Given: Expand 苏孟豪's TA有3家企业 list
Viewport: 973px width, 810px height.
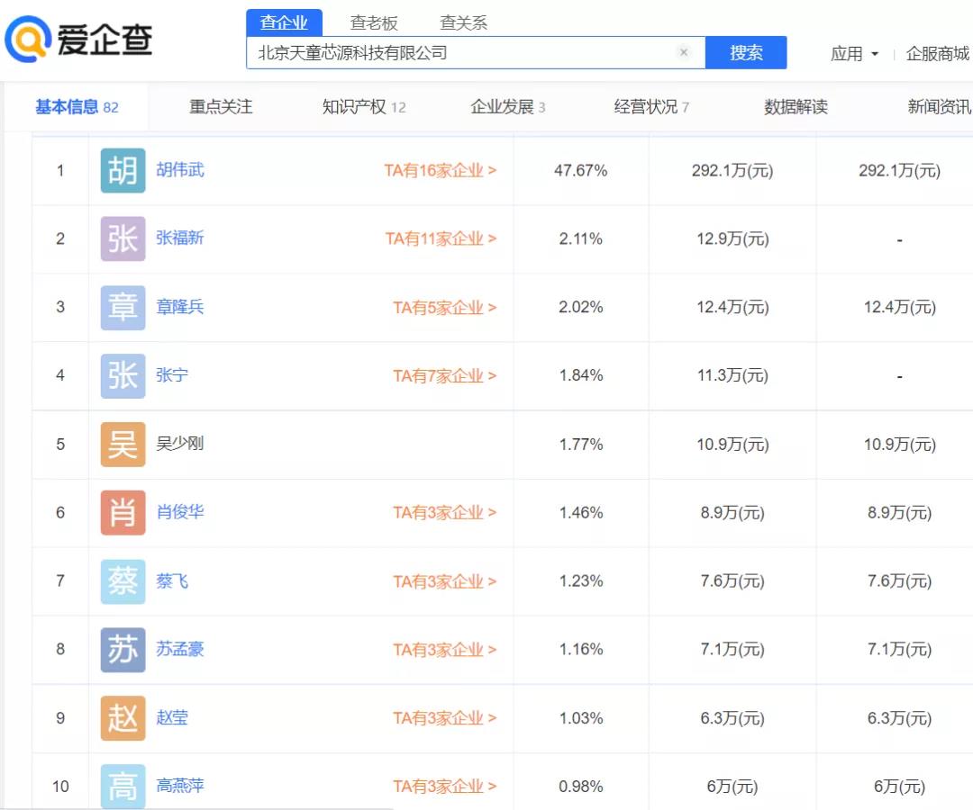Looking at the screenshot, I should tap(444, 650).
